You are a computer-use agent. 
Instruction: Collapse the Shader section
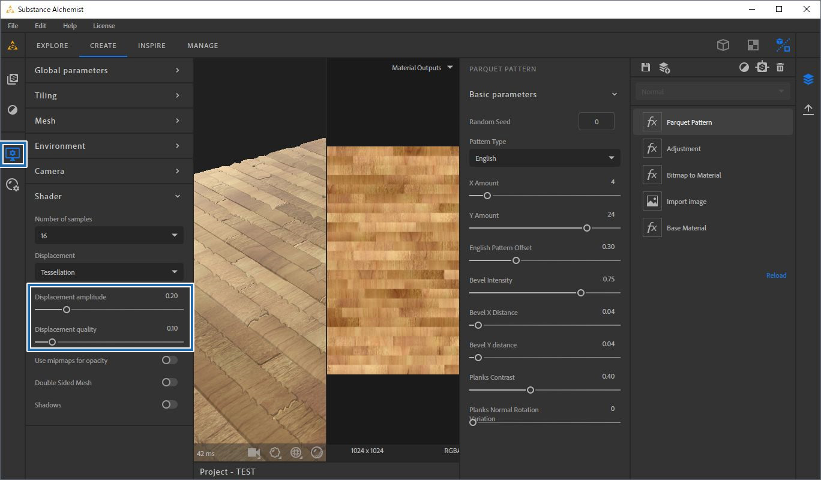(x=109, y=196)
